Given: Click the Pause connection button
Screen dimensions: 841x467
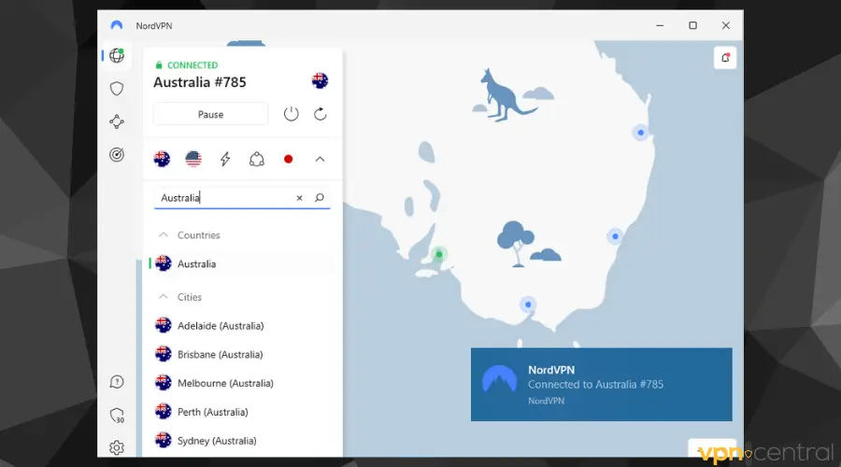Looking at the screenshot, I should [210, 114].
